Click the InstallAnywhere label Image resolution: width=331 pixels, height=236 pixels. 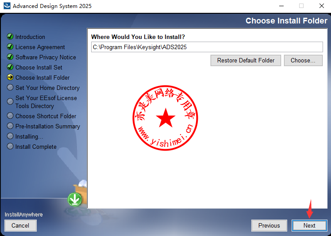[23, 215]
